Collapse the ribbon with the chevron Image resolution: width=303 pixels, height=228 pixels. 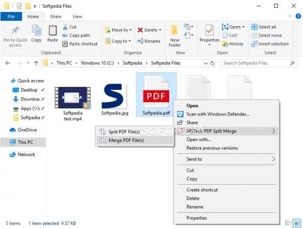tap(290, 16)
